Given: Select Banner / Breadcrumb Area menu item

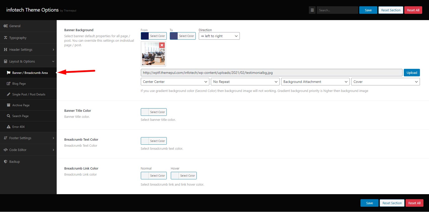Looking at the screenshot, I should tap(28, 73).
